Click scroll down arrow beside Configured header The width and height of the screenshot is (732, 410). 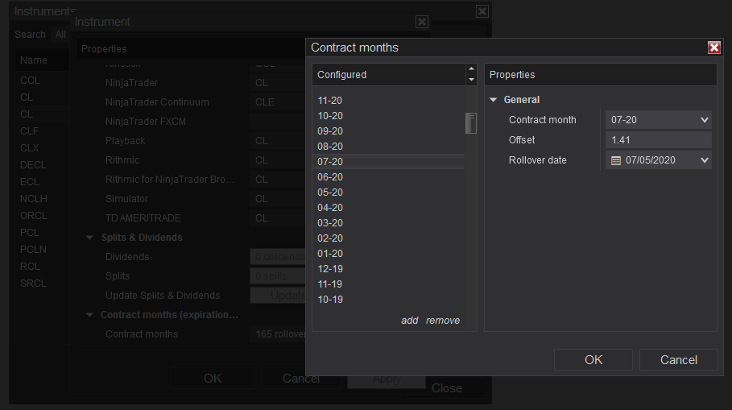[x=471, y=80]
